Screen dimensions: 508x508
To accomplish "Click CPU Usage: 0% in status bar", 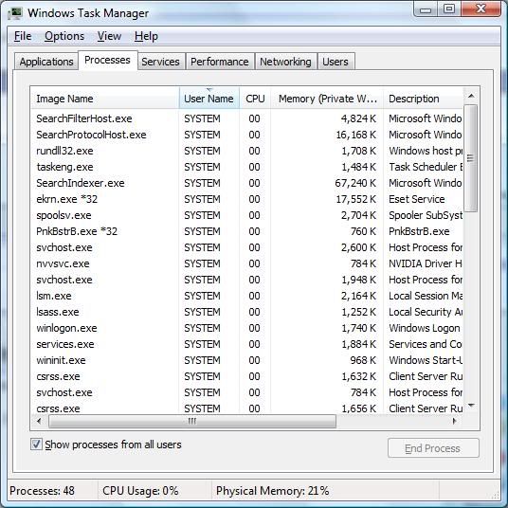I will click(x=140, y=491).
